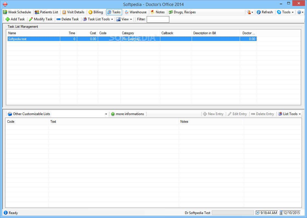Open Drugs, Recipes icon

pyautogui.click(x=171, y=12)
